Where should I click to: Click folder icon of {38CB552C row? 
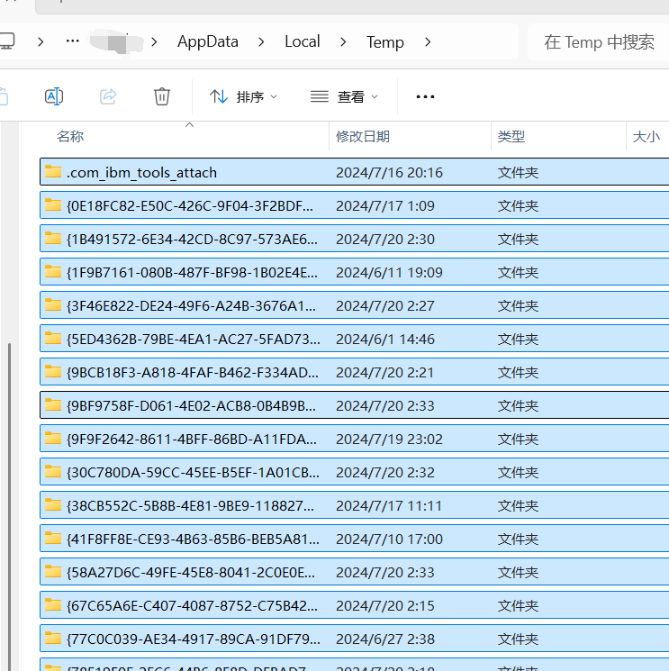(53, 504)
